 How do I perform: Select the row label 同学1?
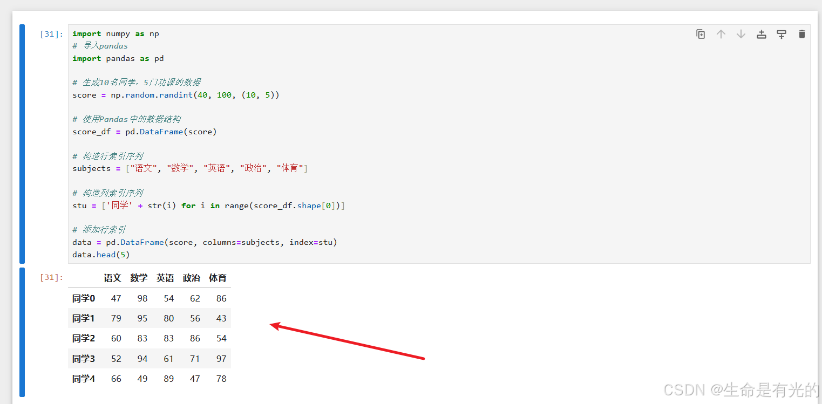click(x=84, y=318)
